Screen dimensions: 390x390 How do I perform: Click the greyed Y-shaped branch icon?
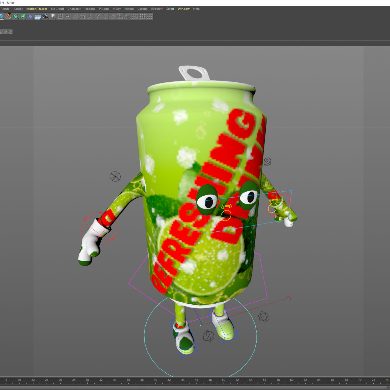click(97, 16)
